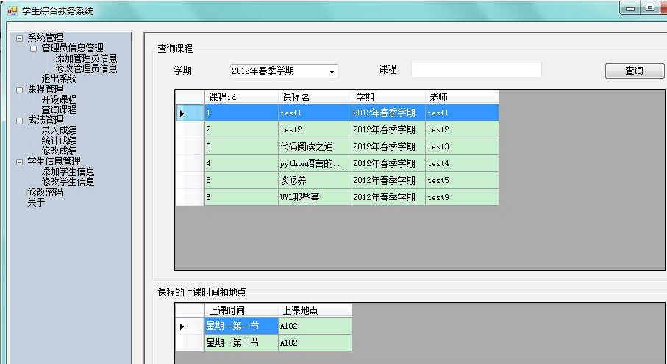Image resolution: width=667 pixels, height=364 pixels.
Task: Click the 关于 about item
Action: (36, 203)
